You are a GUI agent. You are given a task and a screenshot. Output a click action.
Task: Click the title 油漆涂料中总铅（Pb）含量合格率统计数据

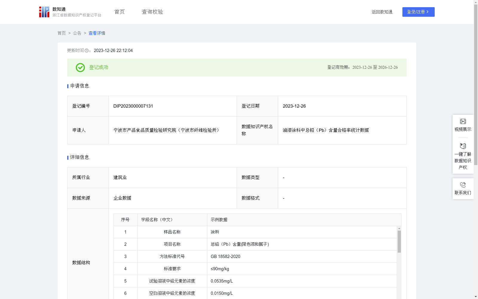click(326, 130)
